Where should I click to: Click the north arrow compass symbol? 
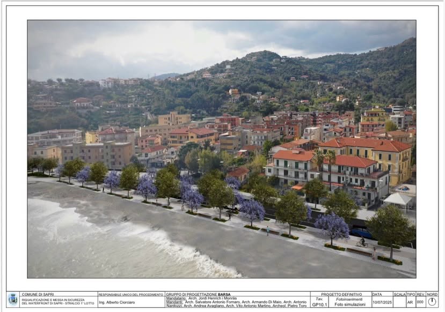[x=432, y=302]
